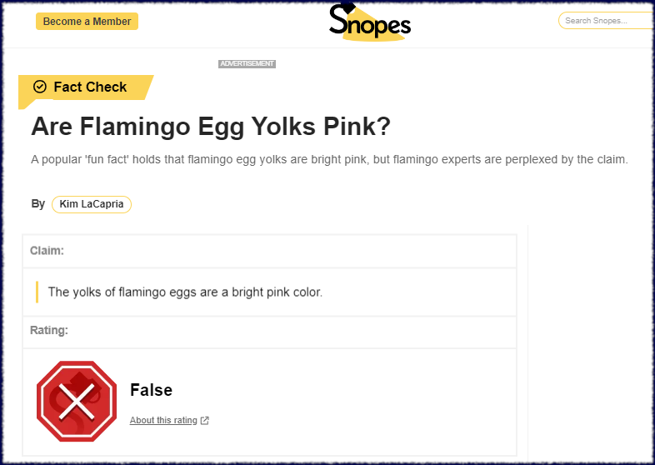The image size is (655, 465).
Task: Click the Advertisement label
Action: pyautogui.click(x=247, y=64)
